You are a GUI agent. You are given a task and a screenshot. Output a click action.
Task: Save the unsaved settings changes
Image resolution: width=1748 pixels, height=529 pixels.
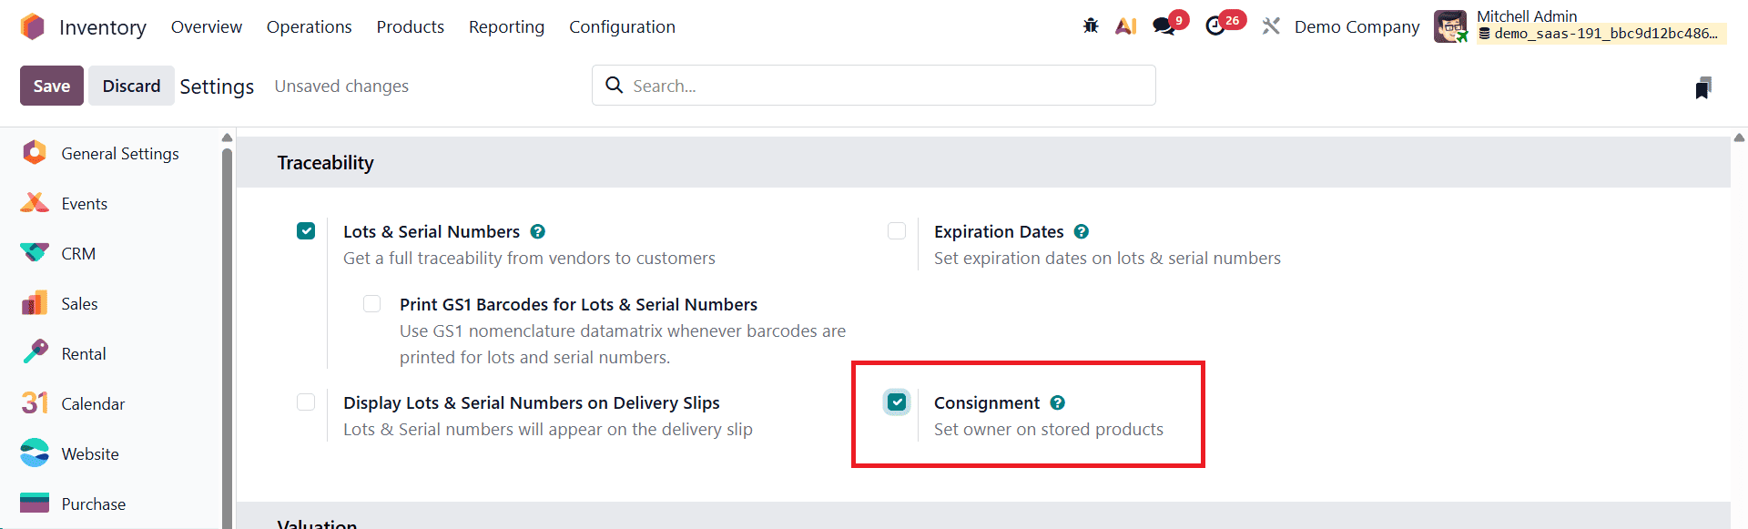click(x=51, y=85)
